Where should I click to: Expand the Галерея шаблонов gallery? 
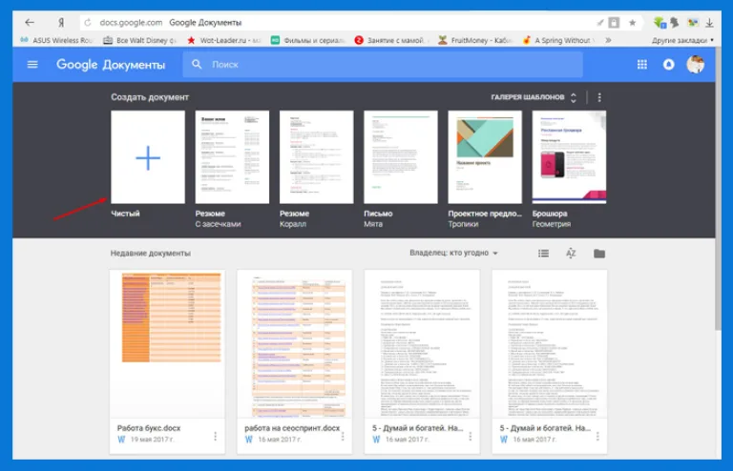point(534,97)
